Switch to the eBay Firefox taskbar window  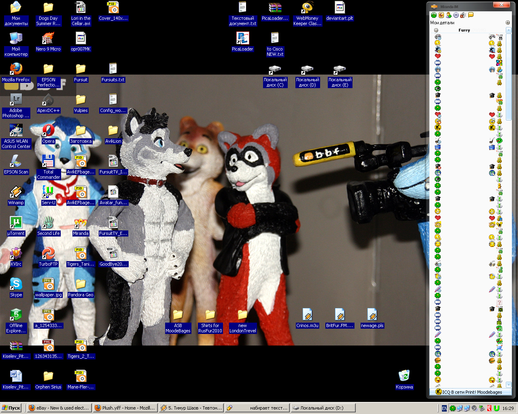point(59,408)
